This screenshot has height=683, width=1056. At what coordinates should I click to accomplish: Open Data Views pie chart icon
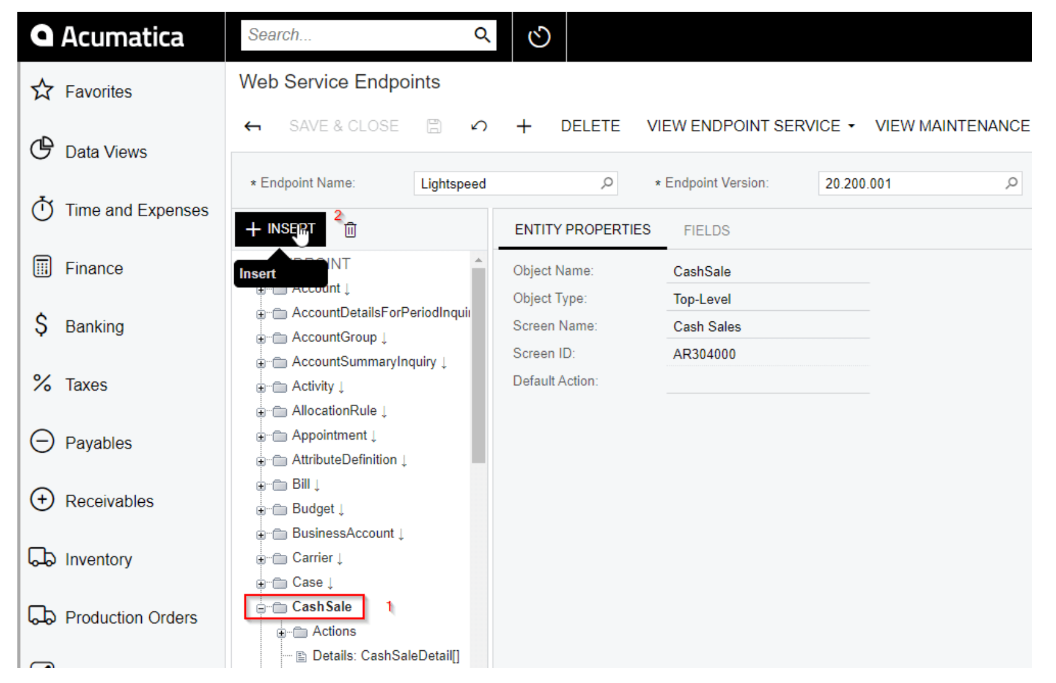point(42,149)
